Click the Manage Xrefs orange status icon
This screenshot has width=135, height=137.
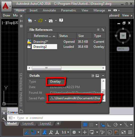(117, 132)
